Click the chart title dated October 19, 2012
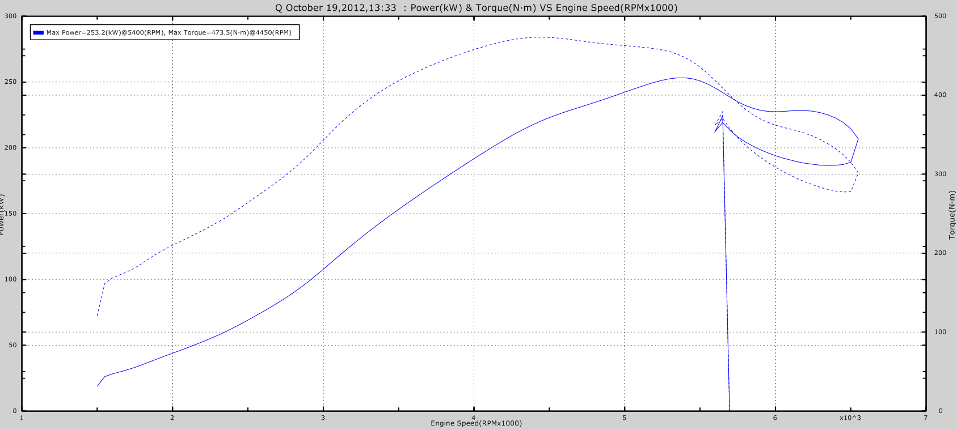 (x=476, y=8)
